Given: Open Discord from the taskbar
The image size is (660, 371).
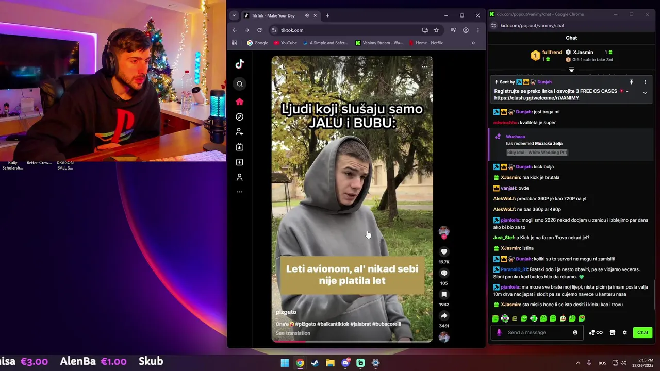Looking at the screenshot, I should tap(345, 363).
